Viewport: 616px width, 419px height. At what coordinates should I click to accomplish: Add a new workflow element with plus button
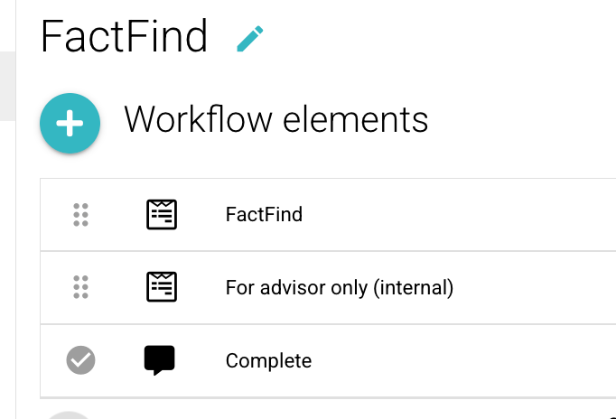coord(70,124)
